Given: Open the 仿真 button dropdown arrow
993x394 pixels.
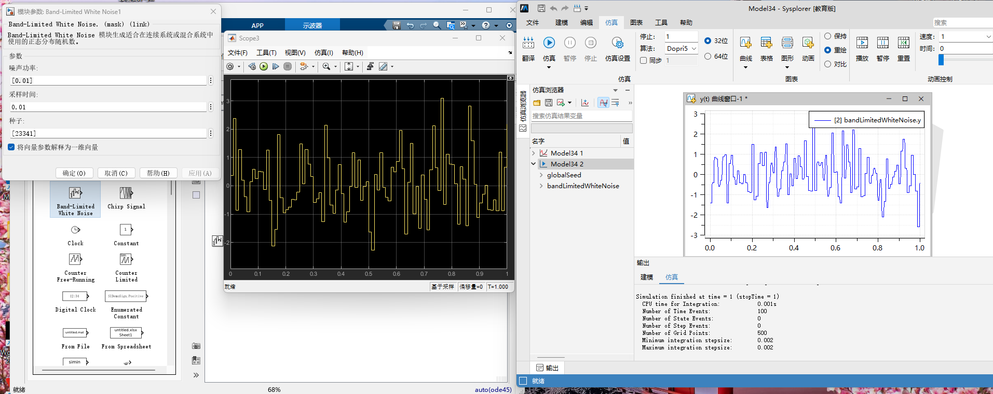Looking at the screenshot, I should [x=549, y=67].
